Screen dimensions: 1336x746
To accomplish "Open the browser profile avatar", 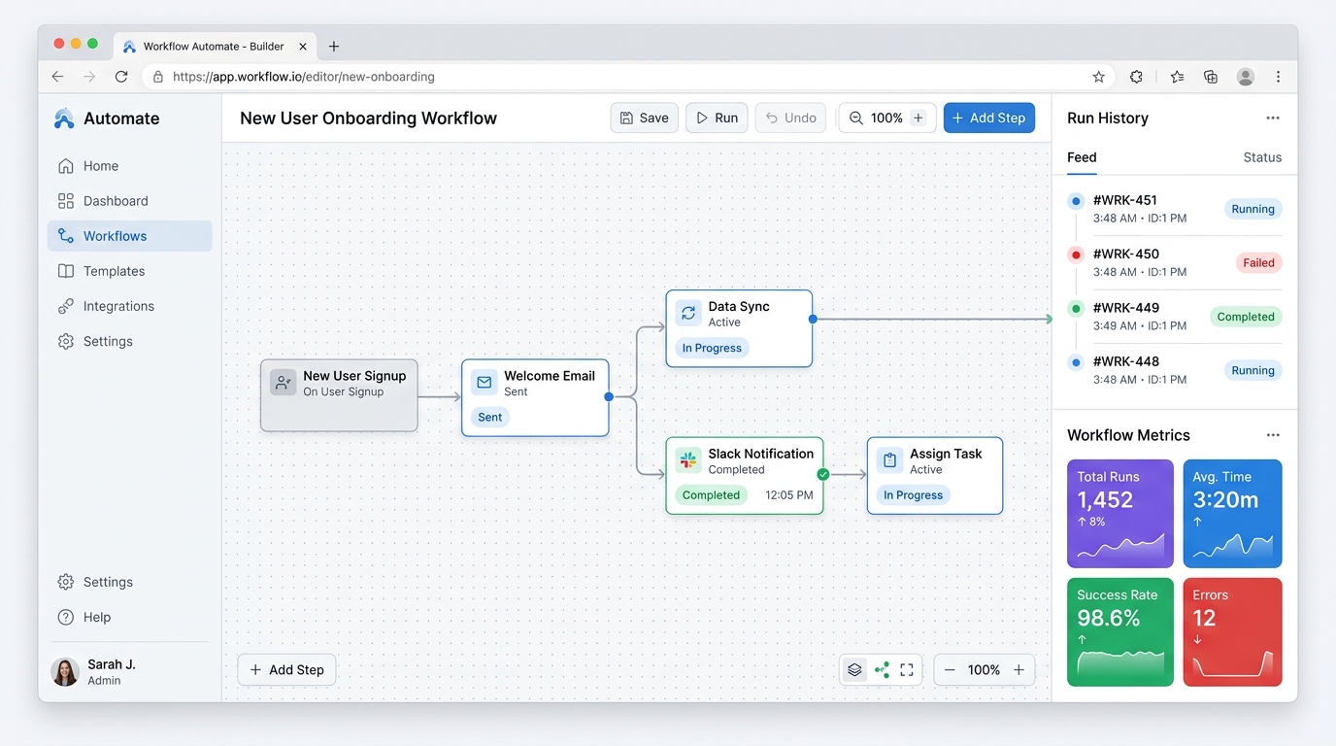I will tap(1246, 77).
